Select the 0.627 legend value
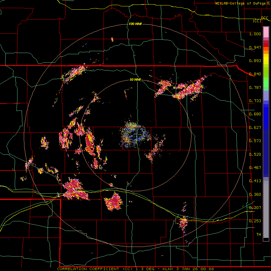Screen dimensions: 271x271 click(255, 128)
